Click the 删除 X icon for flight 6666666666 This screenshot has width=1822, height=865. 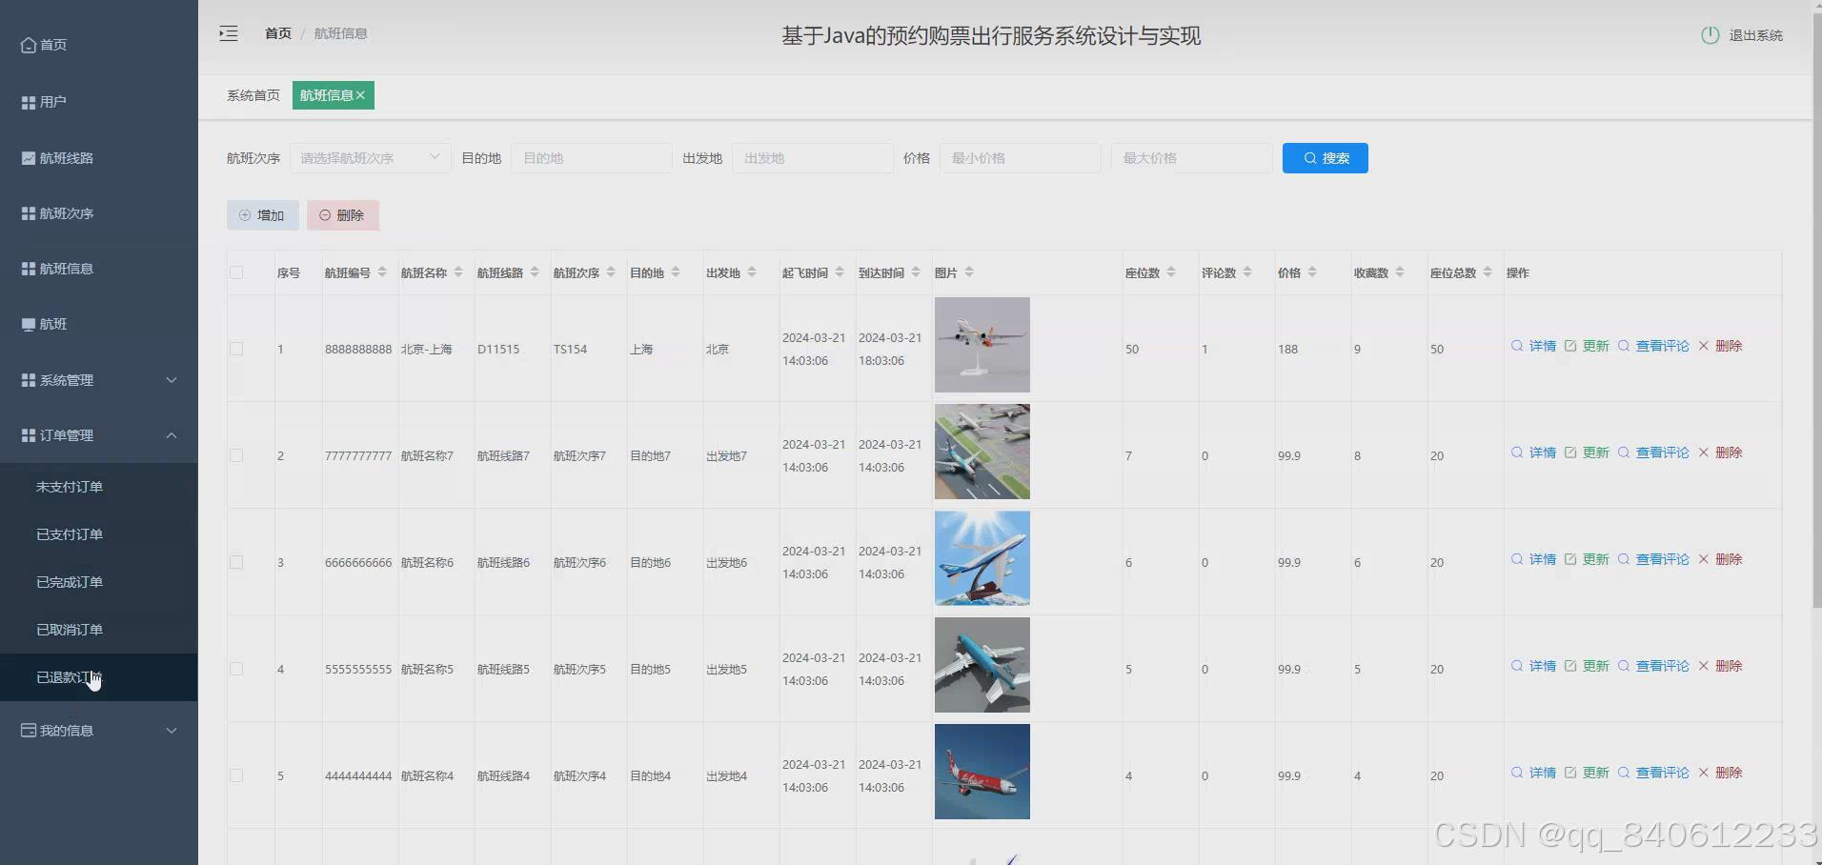(x=1703, y=559)
